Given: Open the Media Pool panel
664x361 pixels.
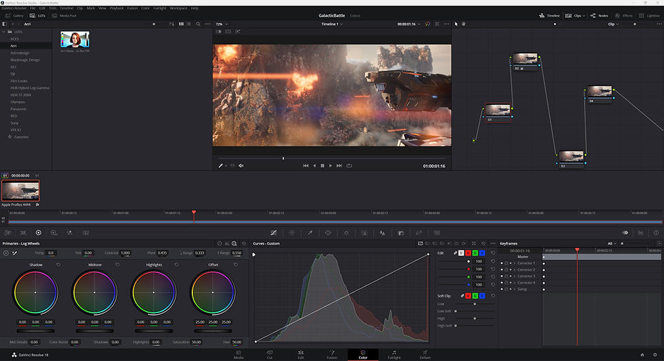Looking at the screenshot, I should (x=64, y=16).
